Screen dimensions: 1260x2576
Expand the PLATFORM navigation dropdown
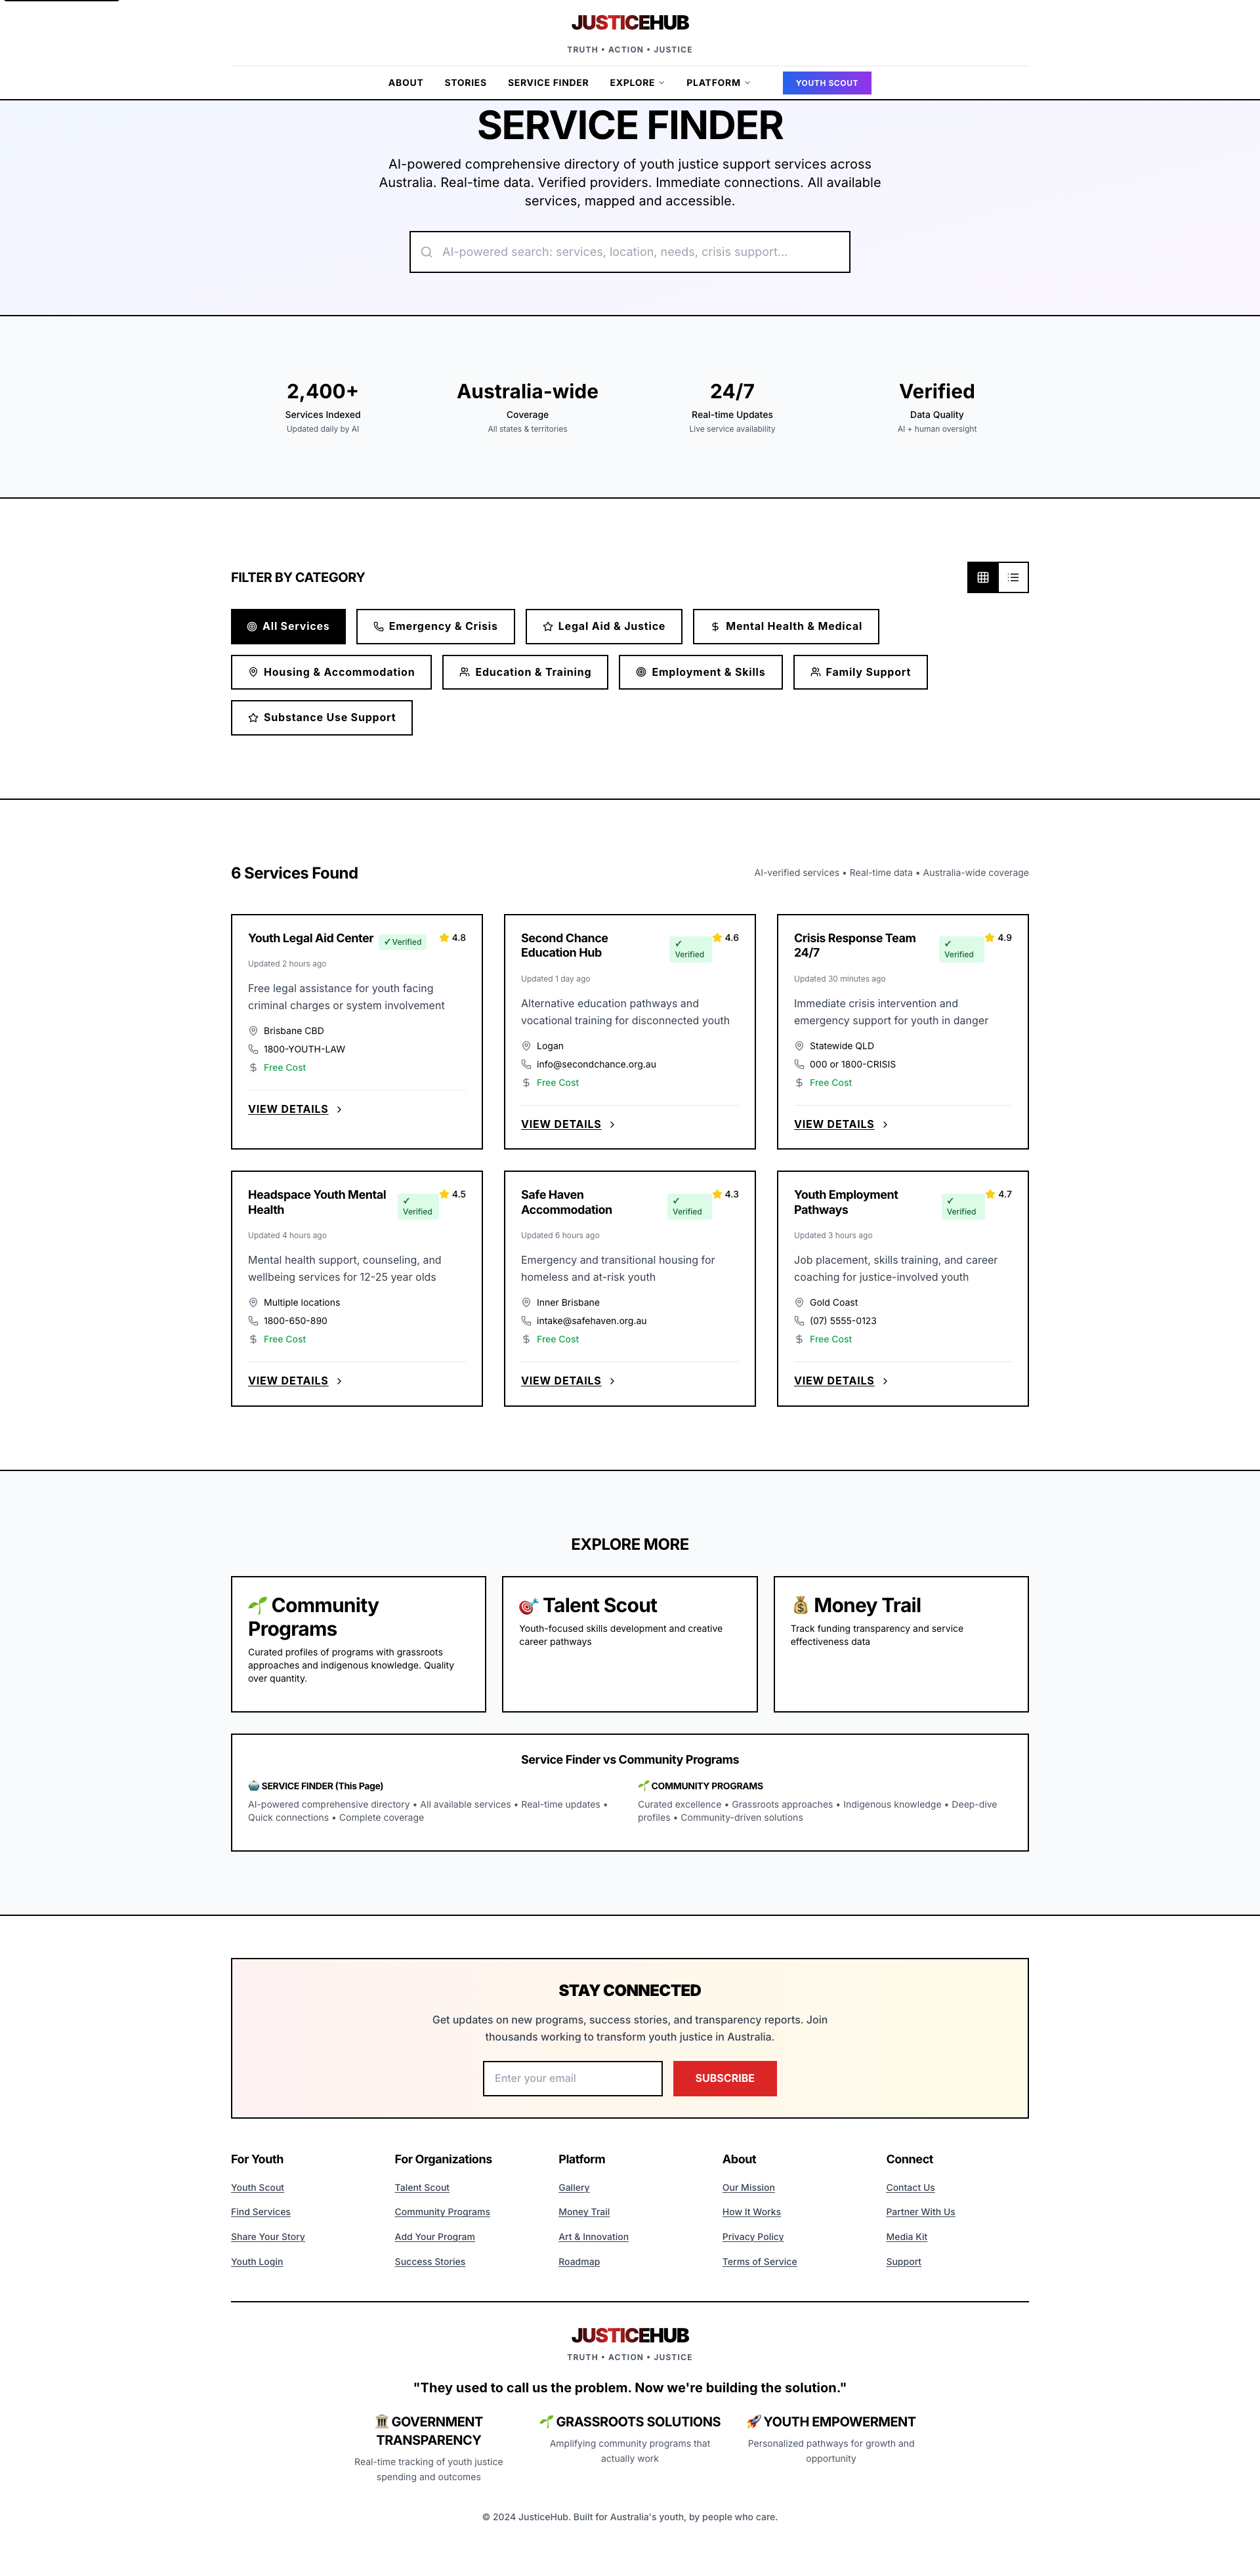point(717,83)
